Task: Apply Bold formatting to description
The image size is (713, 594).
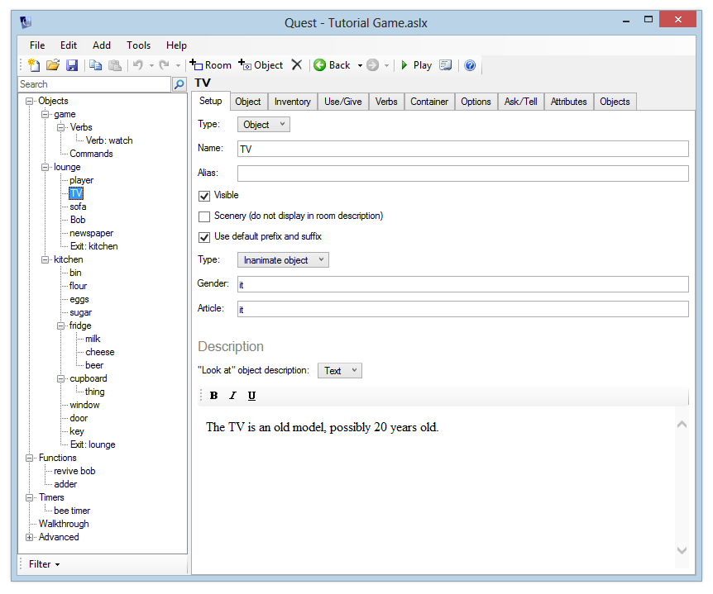Action: [x=213, y=396]
